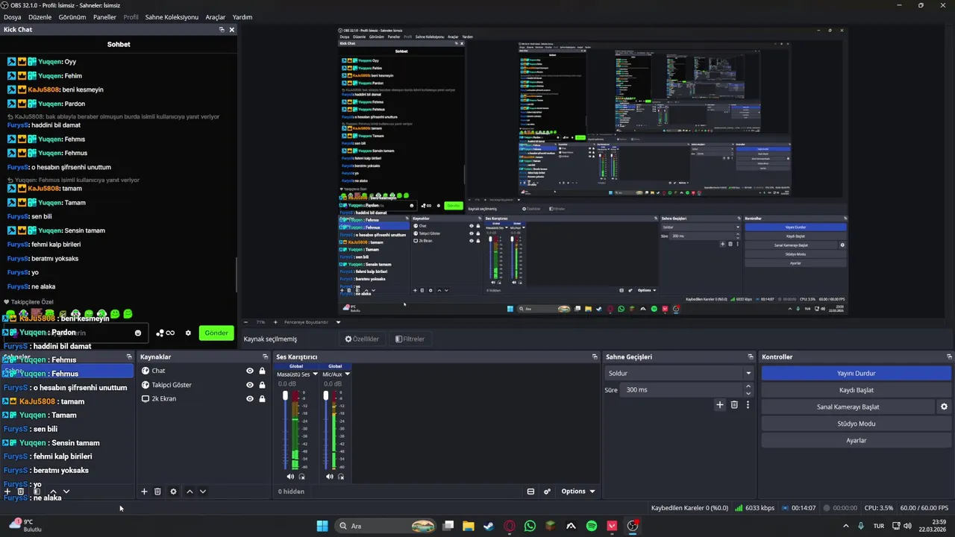This screenshot has height=537, width=955.
Task: Open virtual camera settings gear
Action: pyautogui.click(x=944, y=407)
